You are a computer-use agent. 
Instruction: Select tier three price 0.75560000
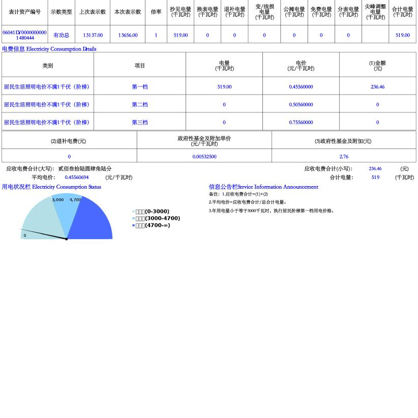click(x=301, y=123)
